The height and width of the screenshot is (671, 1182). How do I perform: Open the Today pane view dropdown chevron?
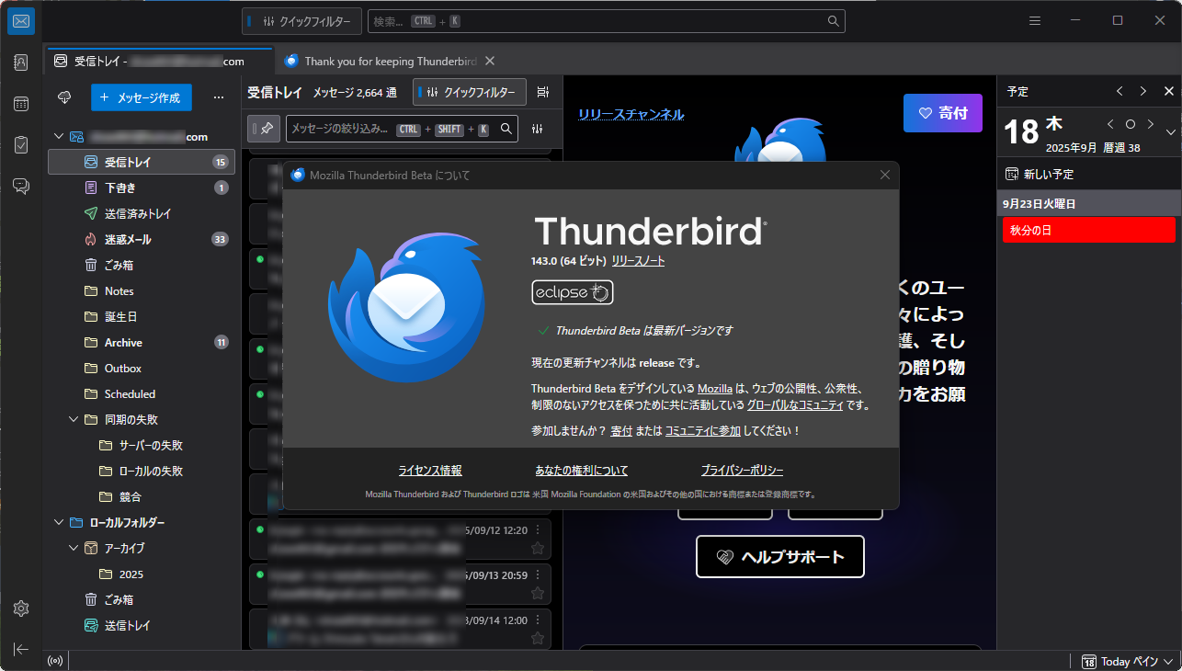click(x=1169, y=661)
